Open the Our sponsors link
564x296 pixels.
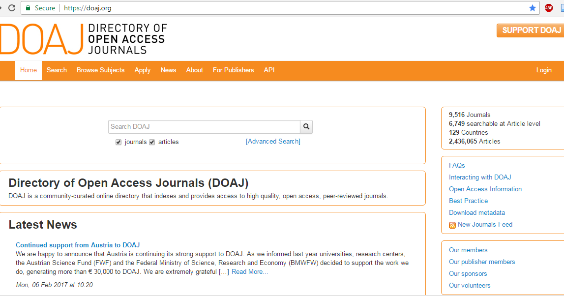tap(468, 274)
